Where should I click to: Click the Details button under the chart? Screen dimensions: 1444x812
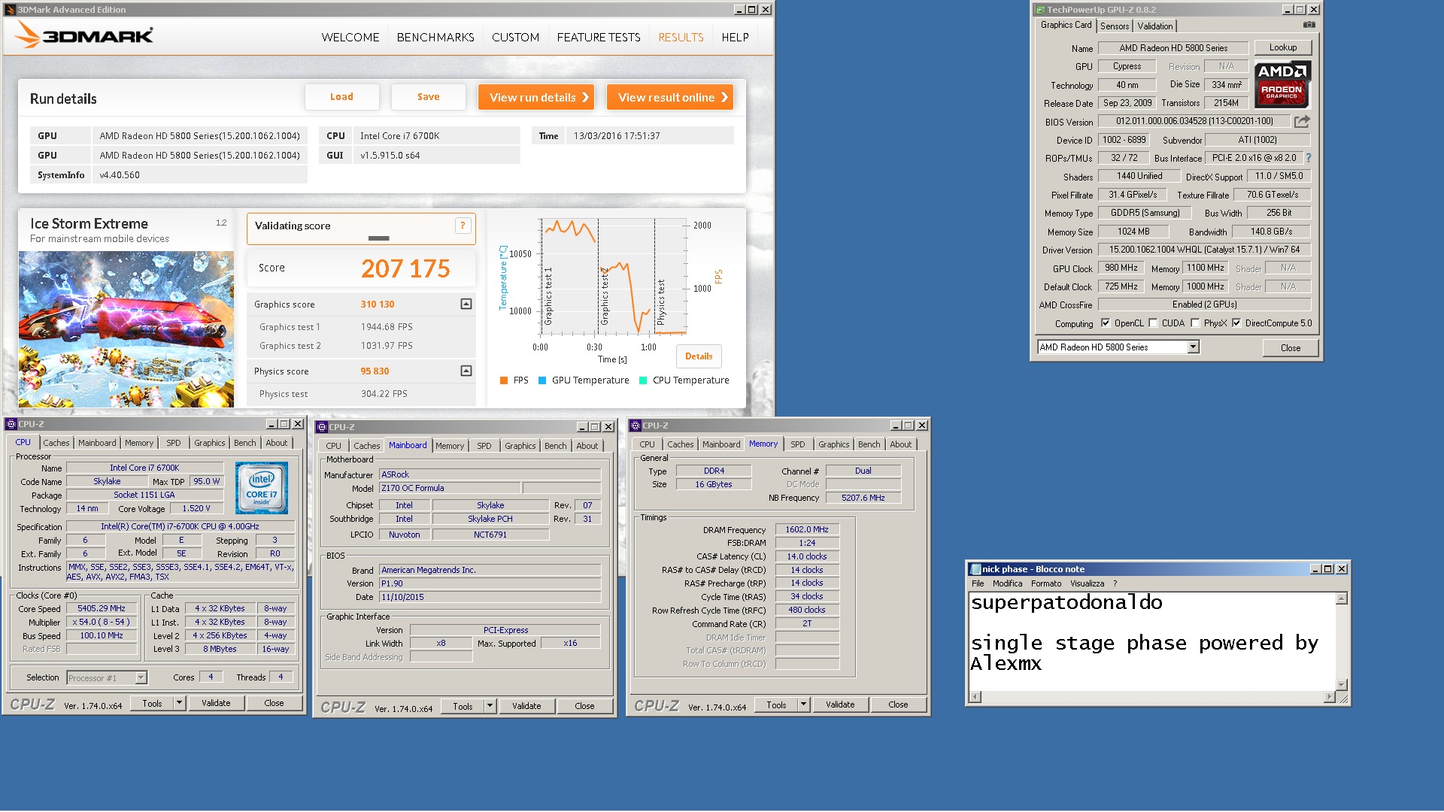pyautogui.click(x=699, y=356)
